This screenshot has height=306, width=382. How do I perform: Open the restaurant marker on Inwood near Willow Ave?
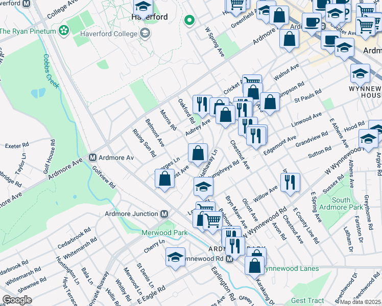(x=290, y=184)
